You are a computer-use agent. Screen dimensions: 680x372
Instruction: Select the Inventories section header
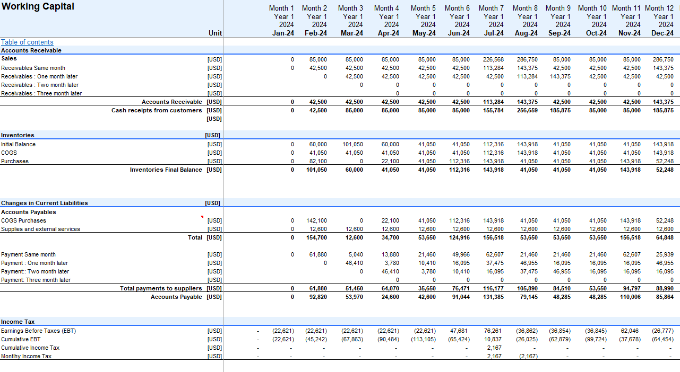click(x=18, y=135)
